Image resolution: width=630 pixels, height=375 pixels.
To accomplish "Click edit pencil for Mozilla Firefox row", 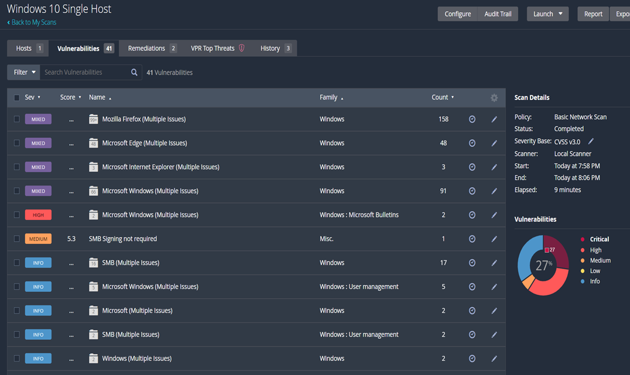I will [x=494, y=119].
